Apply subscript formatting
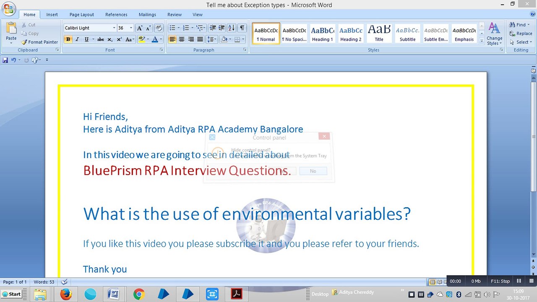Image resolution: width=537 pixels, height=302 pixels. click(x=110, y=39)
